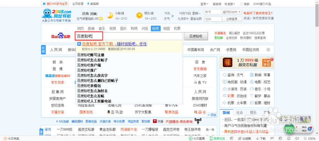This screenshot has height=141, width=319.
Task: Click the 百度贴吧 search button
Action: pyautogui.click(x=196, y=36)
